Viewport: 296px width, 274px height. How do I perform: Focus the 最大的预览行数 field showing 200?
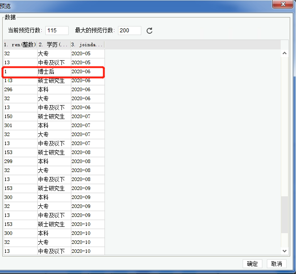130,31
